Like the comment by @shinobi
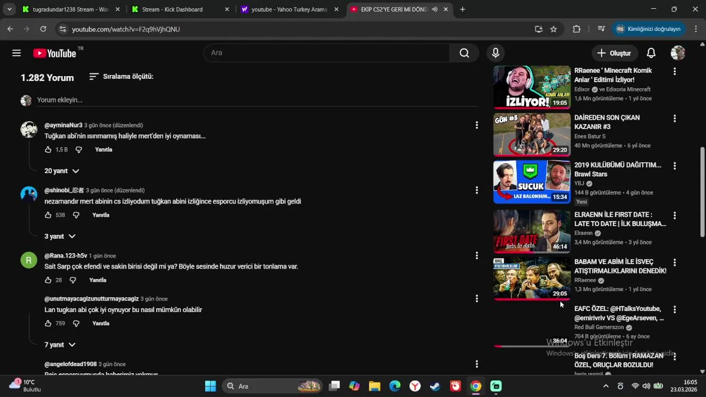This screenshot has height=397, width=706. (48, 215)
